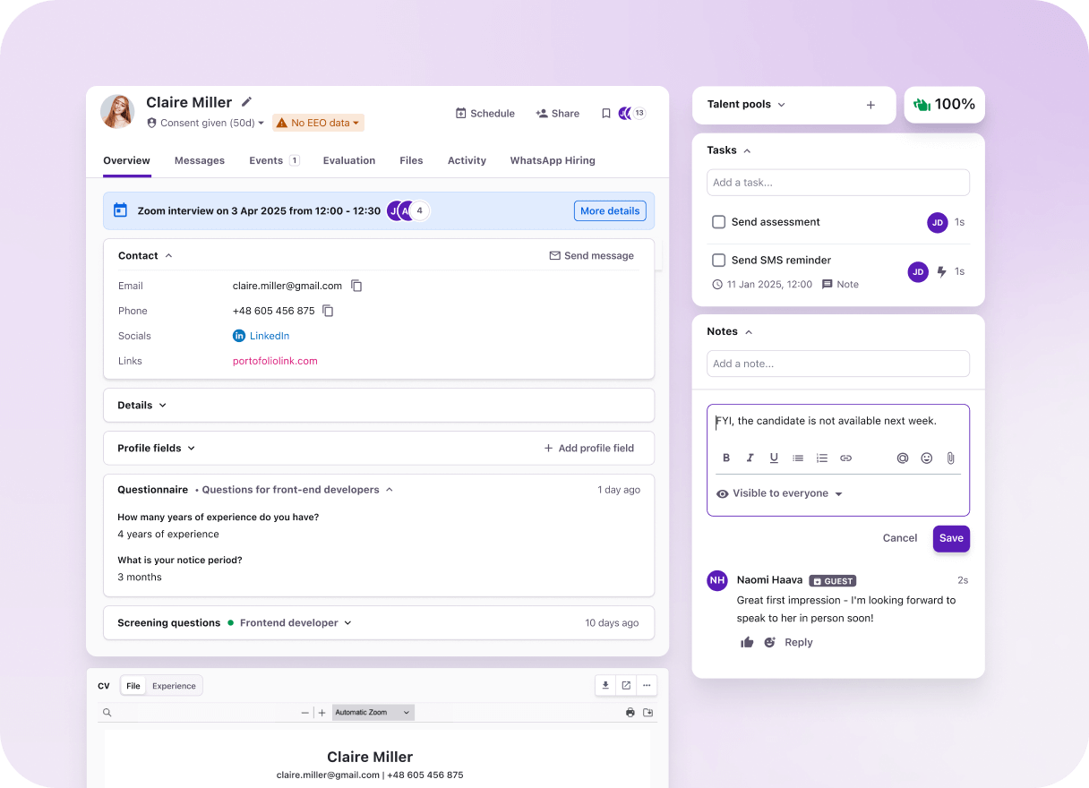The image size is (1089, 788).
Task: Open Claire's LinkedIn profile link
Action: (268, 336)
